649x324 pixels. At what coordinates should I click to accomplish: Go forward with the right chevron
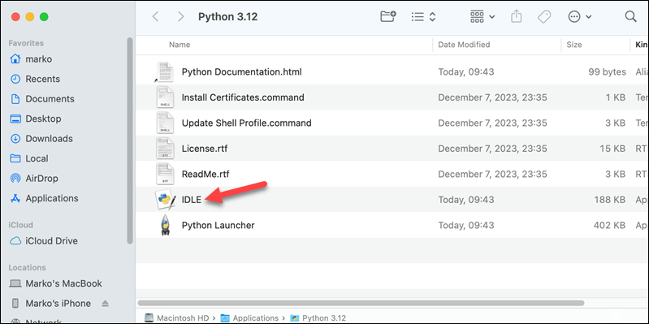coord(180,16)
